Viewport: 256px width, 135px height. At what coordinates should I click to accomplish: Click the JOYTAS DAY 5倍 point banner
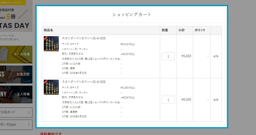pyautogui.click(x=16, y=16)
